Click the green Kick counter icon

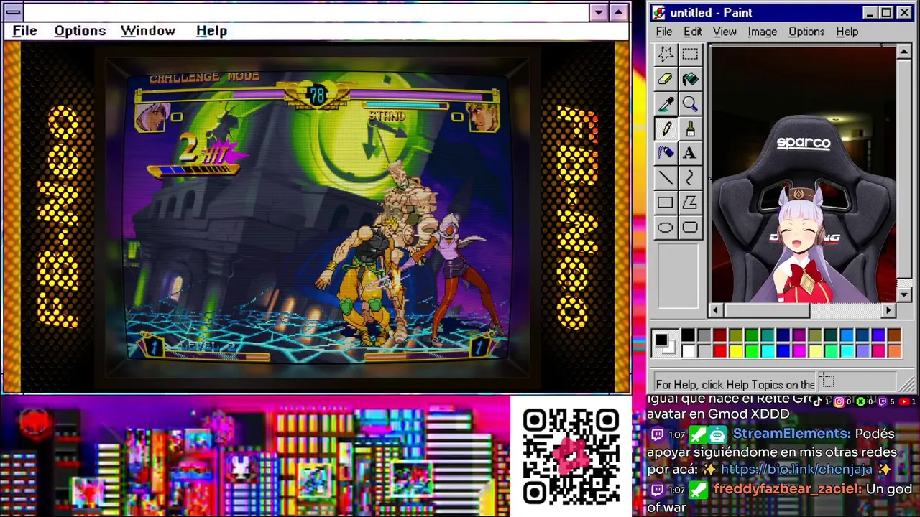tap(860, 402)
